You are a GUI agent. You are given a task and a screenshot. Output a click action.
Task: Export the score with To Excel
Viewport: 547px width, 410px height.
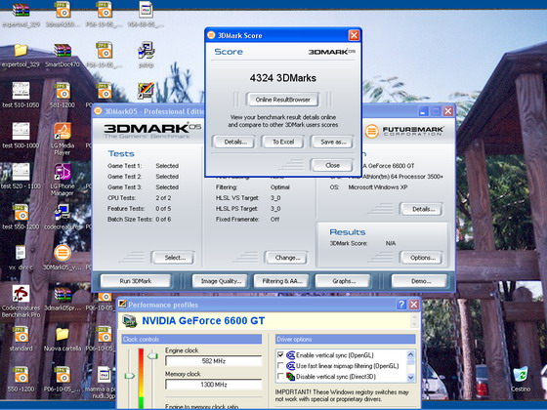[x=283, y=142]
